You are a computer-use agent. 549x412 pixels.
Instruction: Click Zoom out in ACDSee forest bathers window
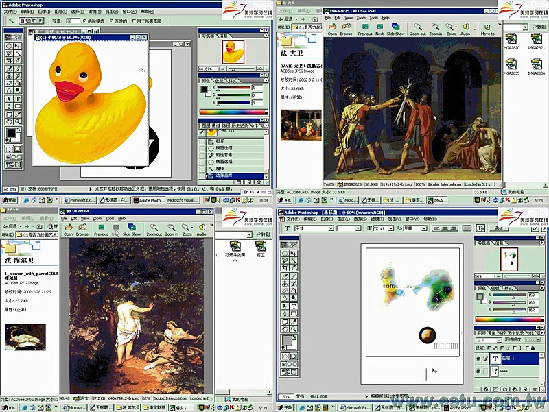(x=154, y=230)
